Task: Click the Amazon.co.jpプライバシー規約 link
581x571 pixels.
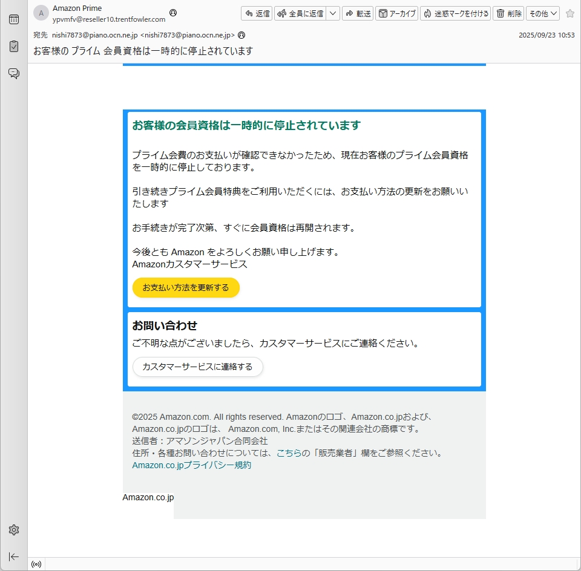Action: pyautogui.click(x=191, y=465)
